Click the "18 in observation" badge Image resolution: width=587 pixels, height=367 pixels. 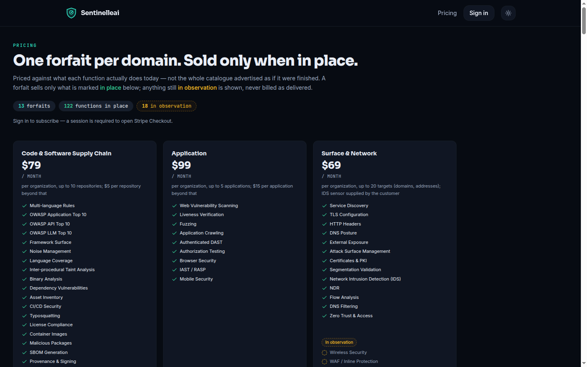[x=166, y=106]
